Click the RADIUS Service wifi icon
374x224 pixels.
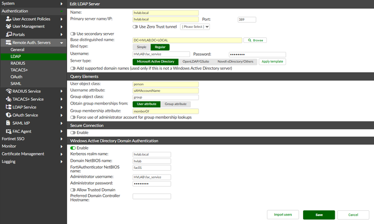[x=8, y=91]
